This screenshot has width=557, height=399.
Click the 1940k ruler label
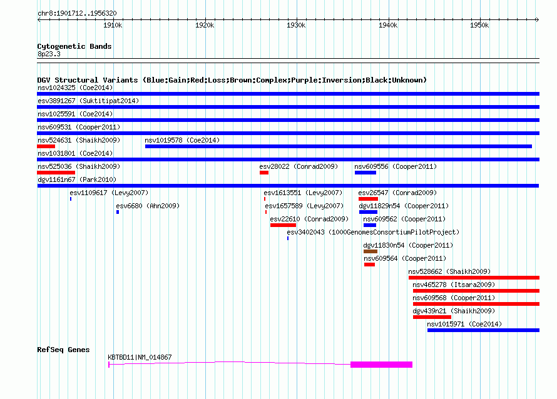(388, 25)
